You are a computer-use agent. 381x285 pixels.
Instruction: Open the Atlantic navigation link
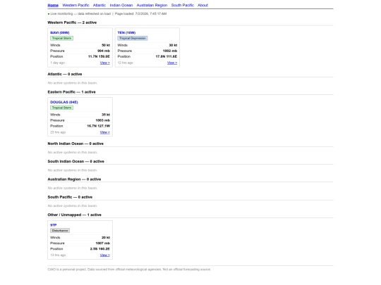99,5
